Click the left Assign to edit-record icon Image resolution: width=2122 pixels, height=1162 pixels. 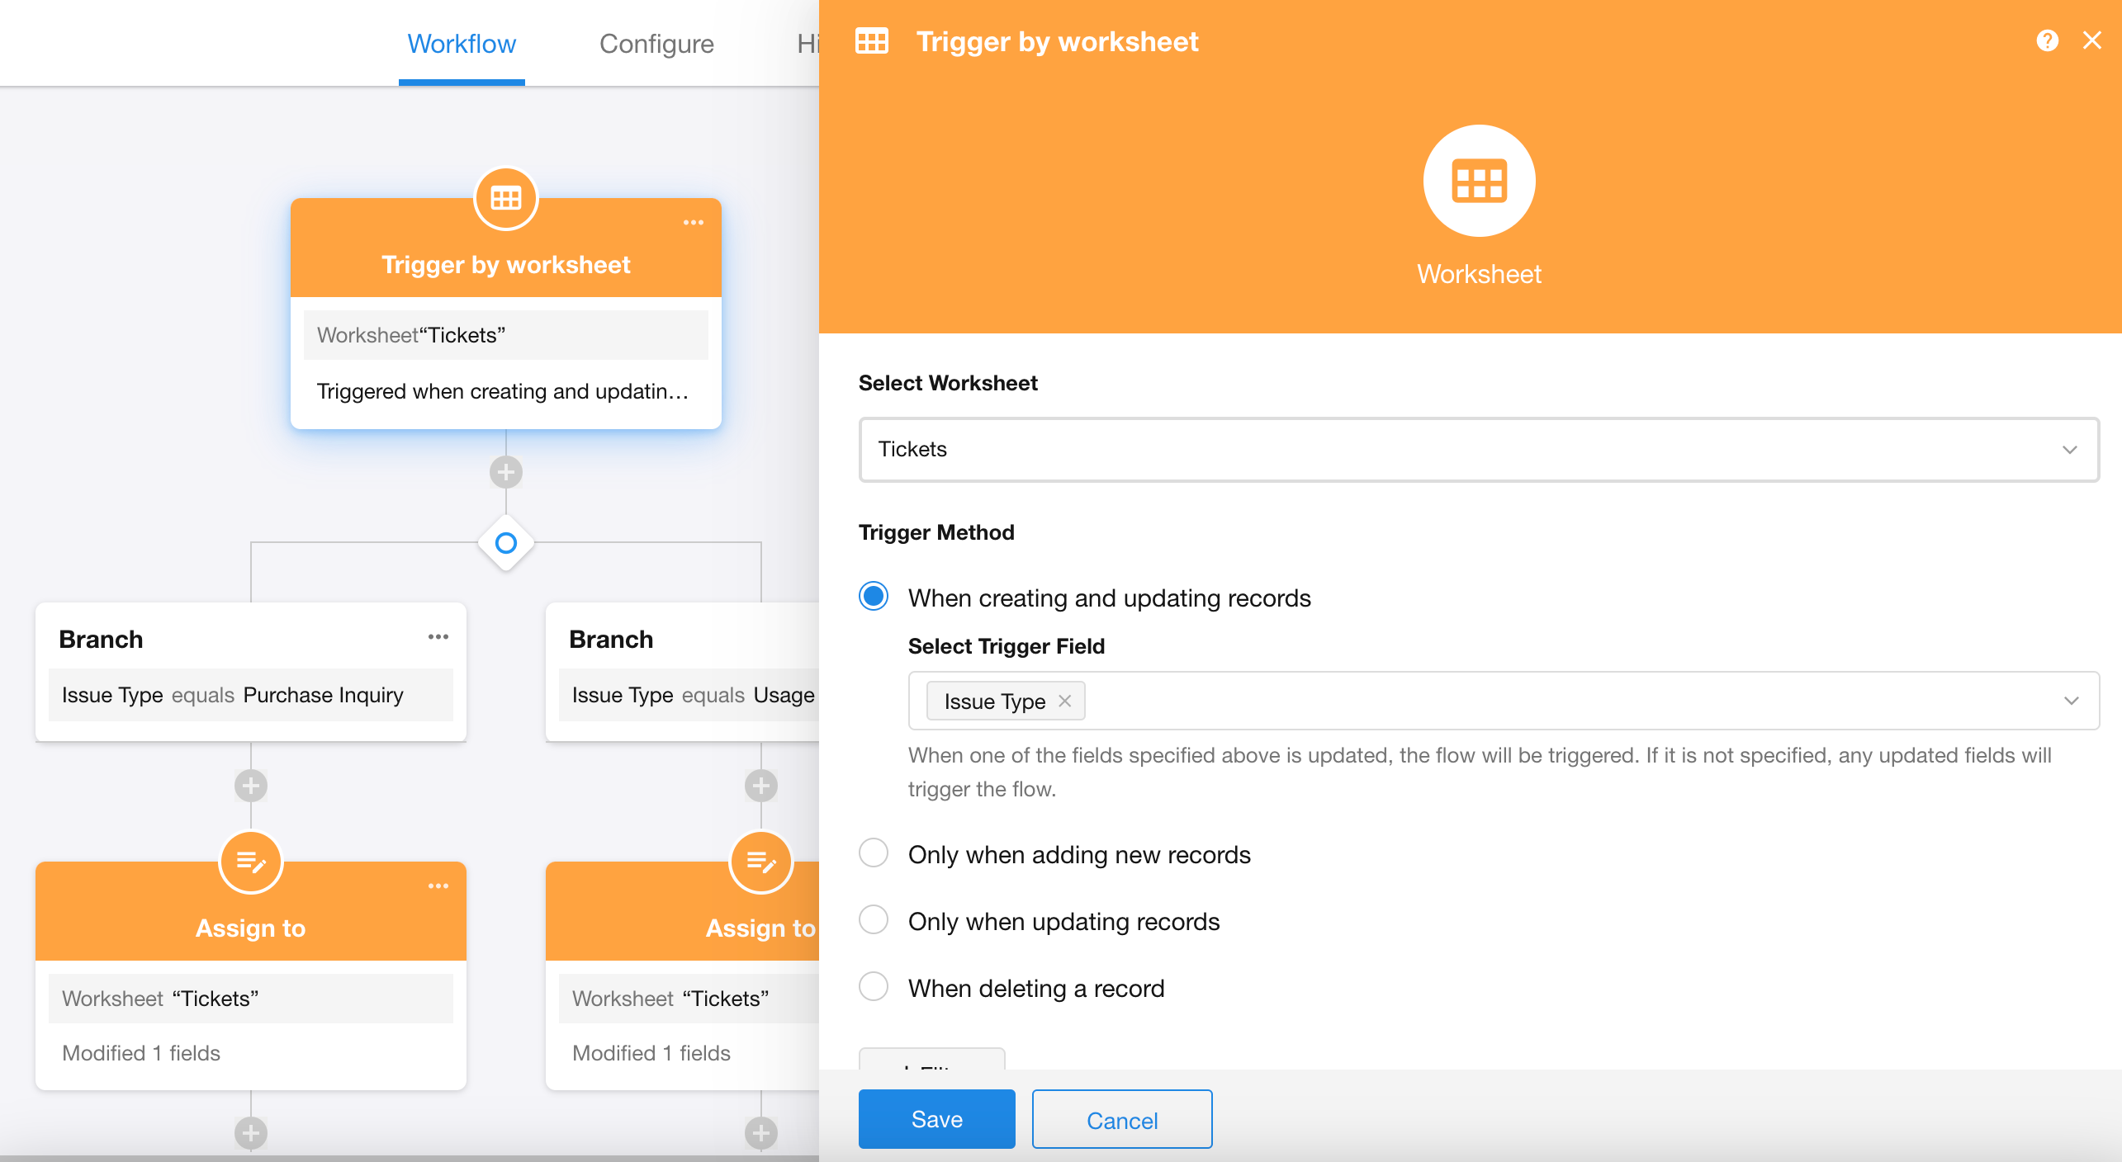(251, 862)
